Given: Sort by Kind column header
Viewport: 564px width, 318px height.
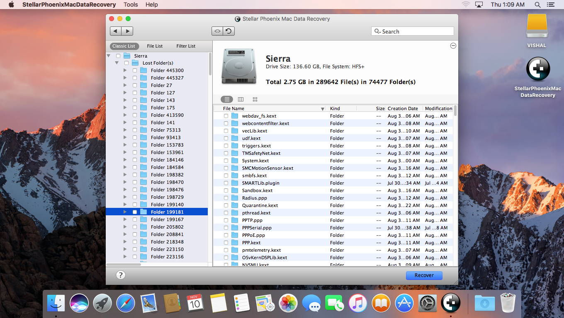Looking at the screenshot, I should click(x=341, y=108).
